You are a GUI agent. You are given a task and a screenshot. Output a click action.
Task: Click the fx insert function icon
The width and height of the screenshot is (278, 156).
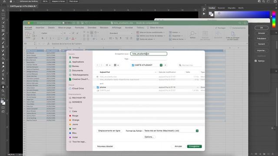48,44
